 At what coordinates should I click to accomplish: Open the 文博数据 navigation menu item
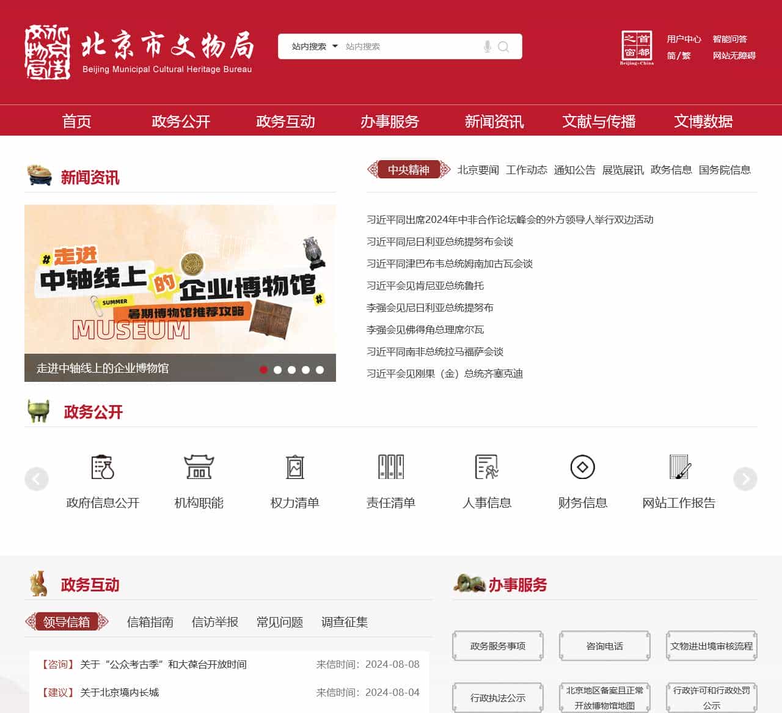(703, 121)
